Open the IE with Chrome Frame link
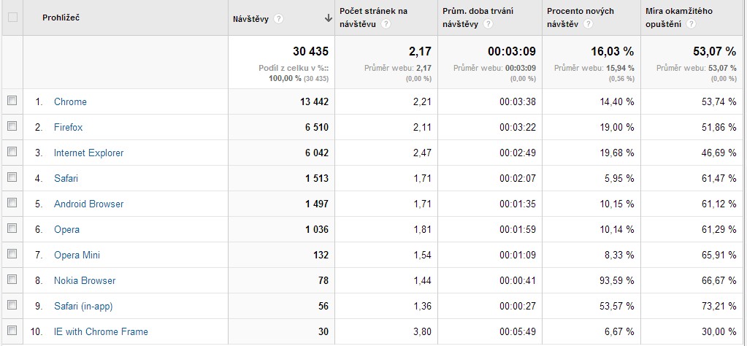 [101, 332]
